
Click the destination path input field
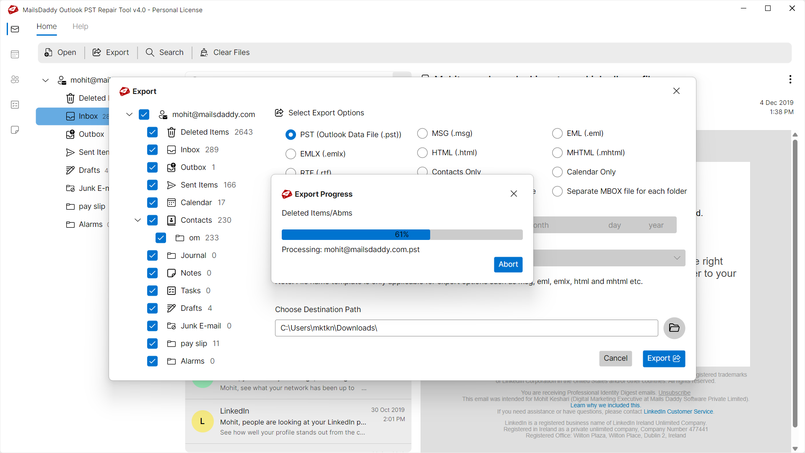[x=466, y=328]
